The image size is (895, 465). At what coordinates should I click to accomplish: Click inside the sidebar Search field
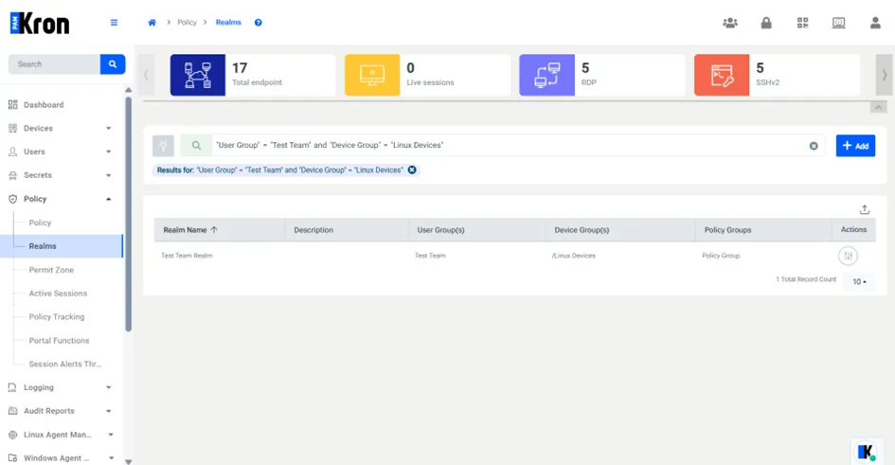[54, 63]
